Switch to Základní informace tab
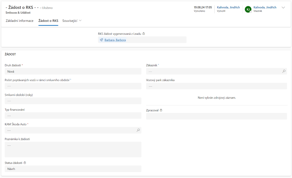 20,21
